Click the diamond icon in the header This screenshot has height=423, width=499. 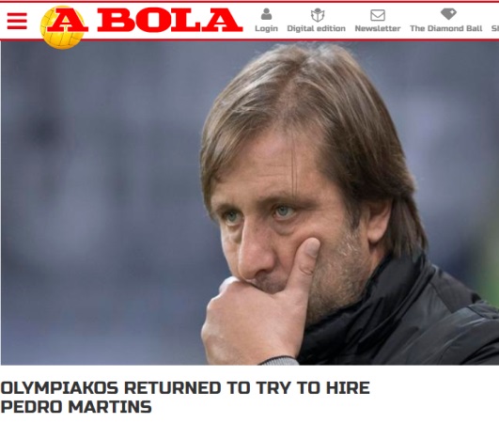(448, 14)
